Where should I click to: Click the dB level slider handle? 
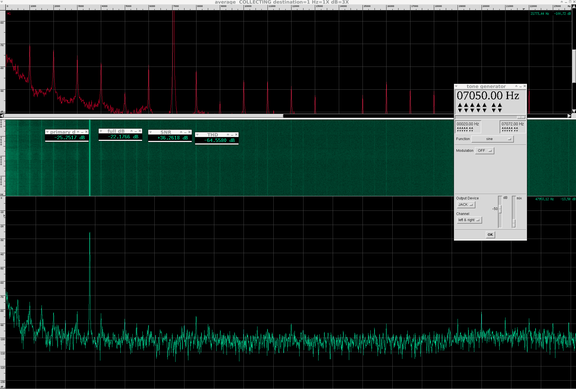(500, 209)
